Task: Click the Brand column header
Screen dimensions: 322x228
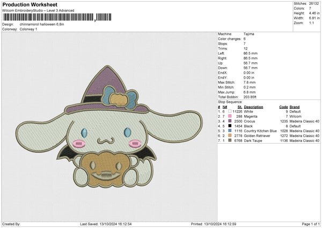Action: coord(296,107)
